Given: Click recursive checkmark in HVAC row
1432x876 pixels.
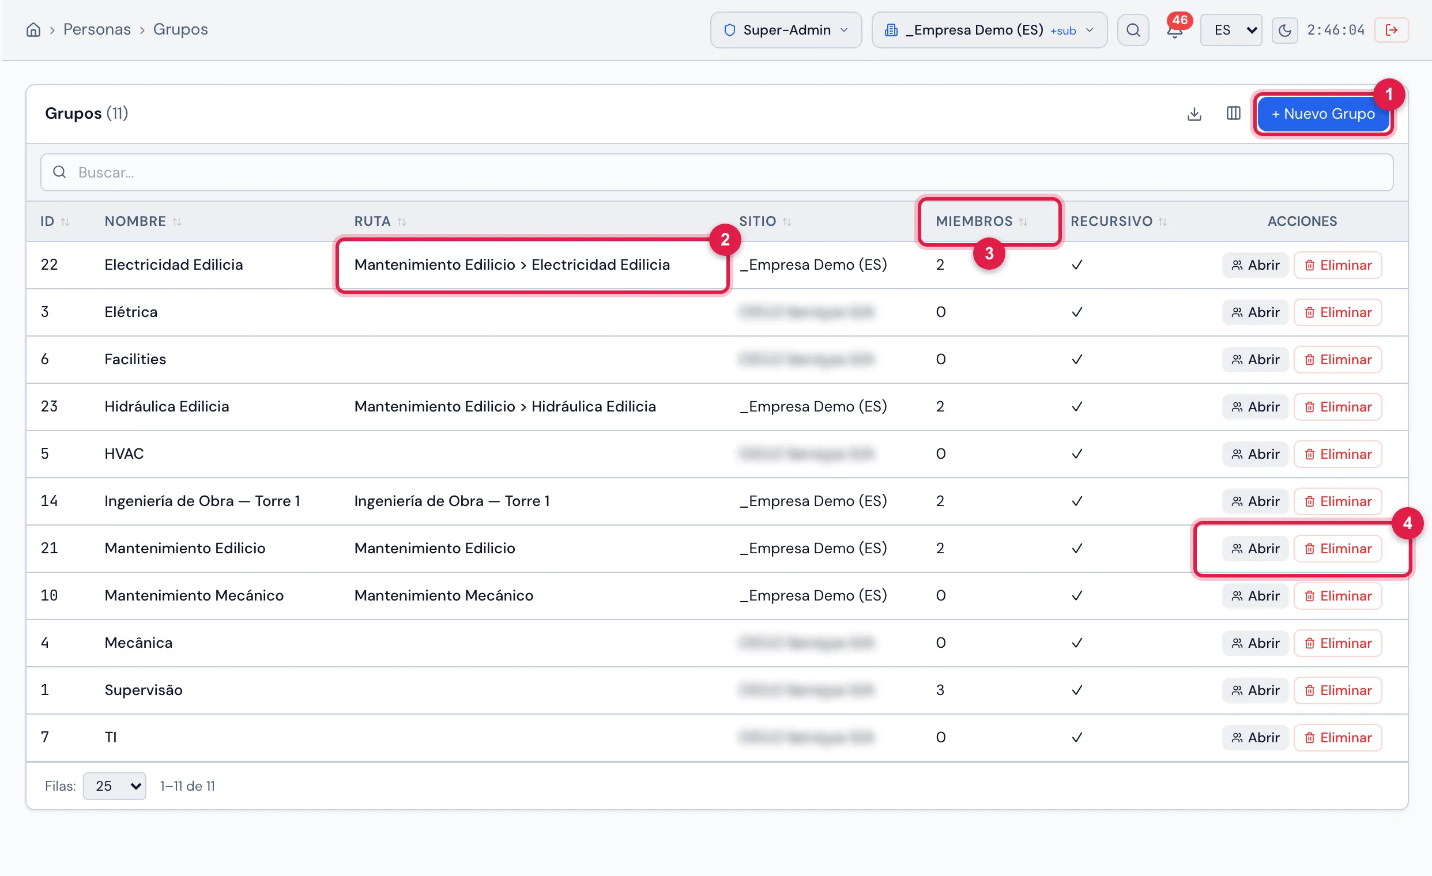Looking at the screenshot, I should (x=1077, y=454).
